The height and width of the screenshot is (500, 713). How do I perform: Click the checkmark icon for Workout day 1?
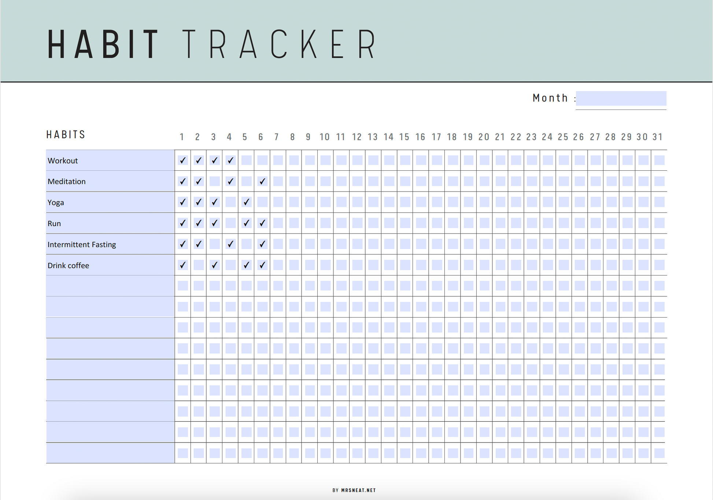tap(181, 160)
